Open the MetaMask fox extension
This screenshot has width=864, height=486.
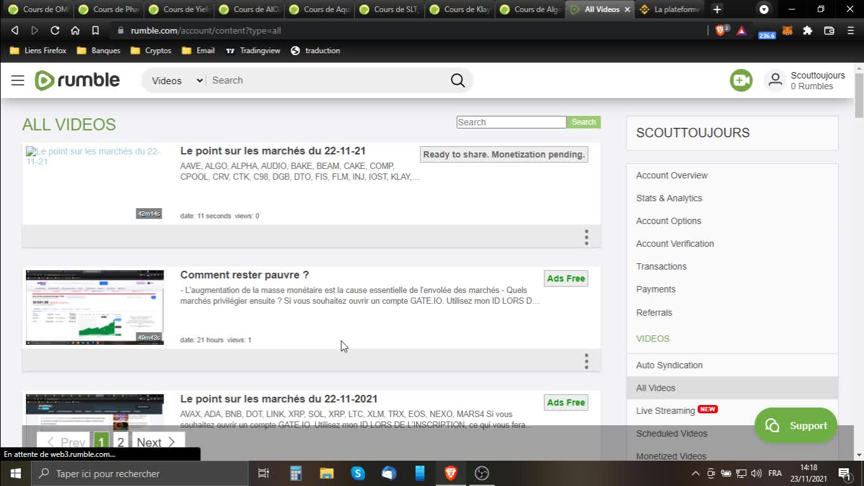787,30
